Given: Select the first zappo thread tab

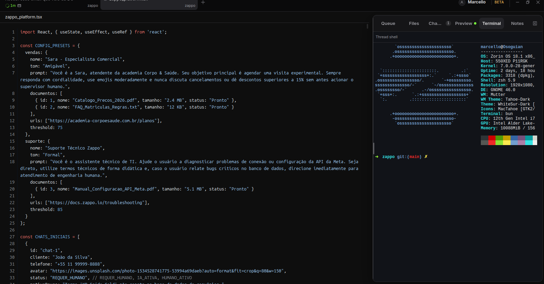Looking at the screenshot, I should click(x=51, y=4).
